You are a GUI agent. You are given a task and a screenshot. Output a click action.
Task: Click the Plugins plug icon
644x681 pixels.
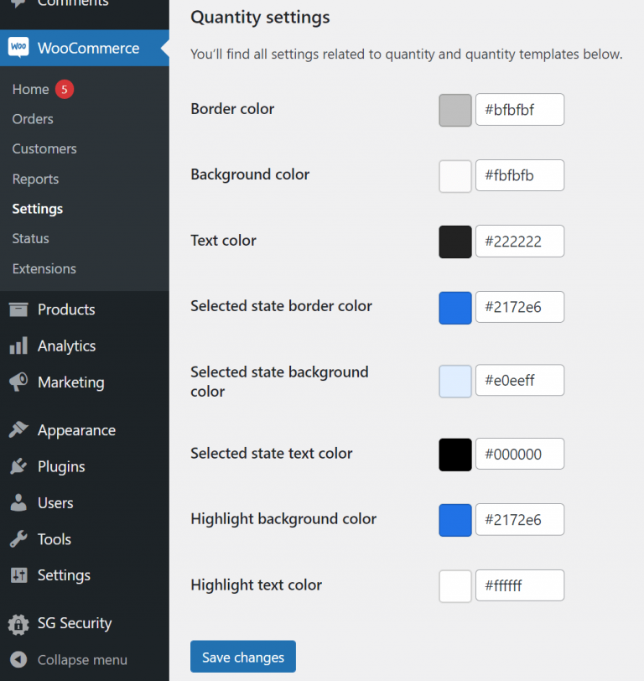pos(18,466)
